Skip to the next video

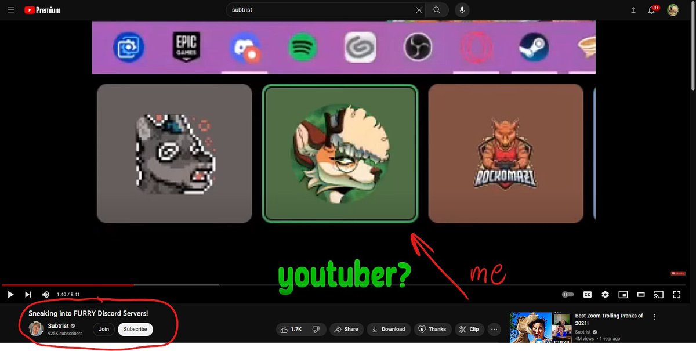(x=28, y=295)
